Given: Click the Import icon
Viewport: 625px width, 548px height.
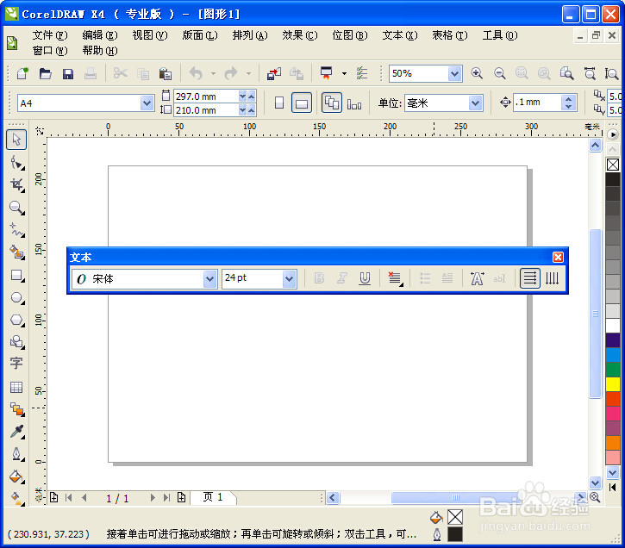Looking at the screenshot, I should click(x=274, y=74).
